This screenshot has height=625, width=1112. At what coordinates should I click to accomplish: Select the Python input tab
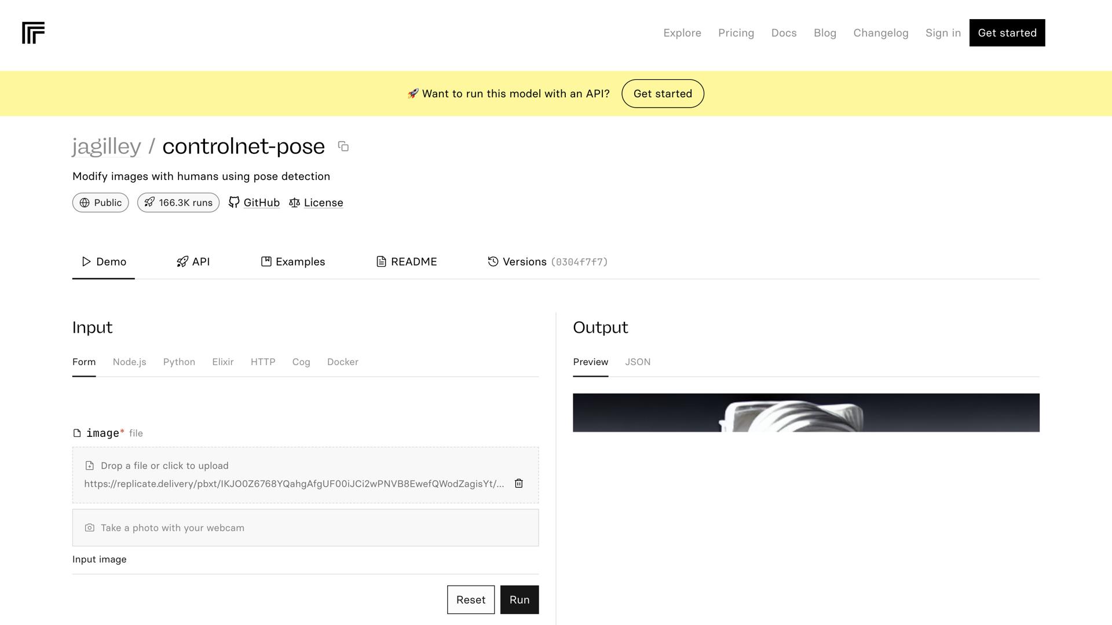[179, 362]
